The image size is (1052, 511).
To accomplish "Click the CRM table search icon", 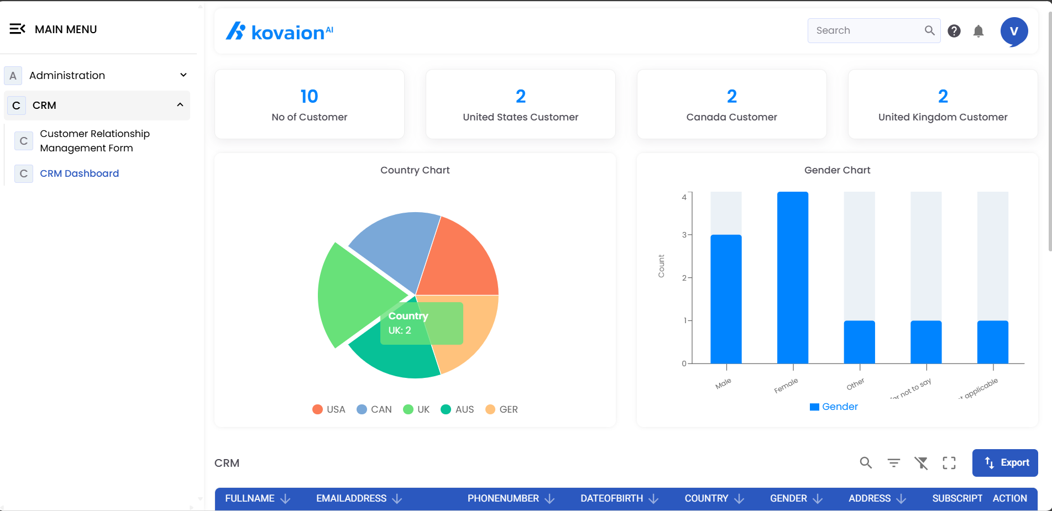I will tap(866, 463).
